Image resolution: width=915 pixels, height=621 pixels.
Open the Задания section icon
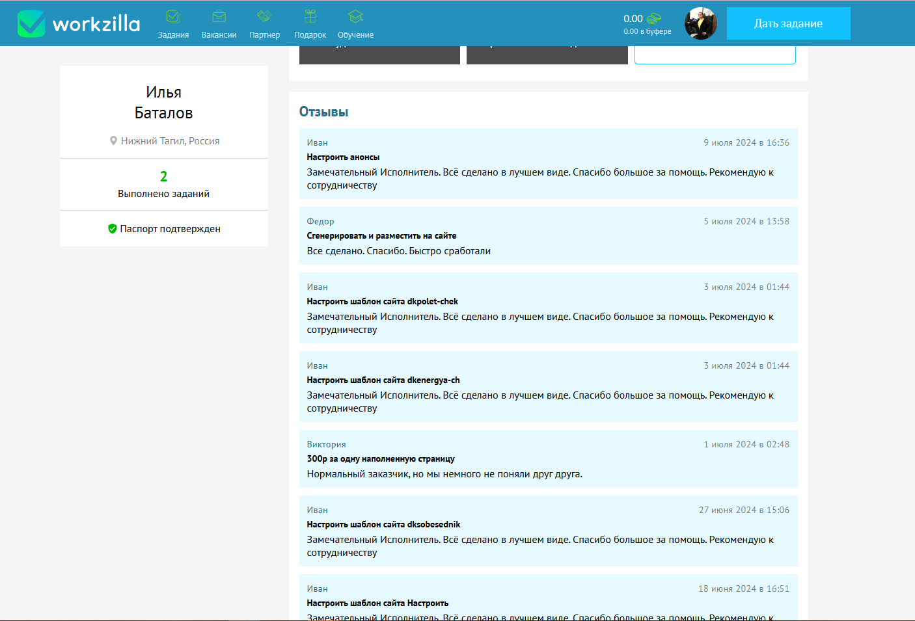pyautogui.click(x=173, y=17)
